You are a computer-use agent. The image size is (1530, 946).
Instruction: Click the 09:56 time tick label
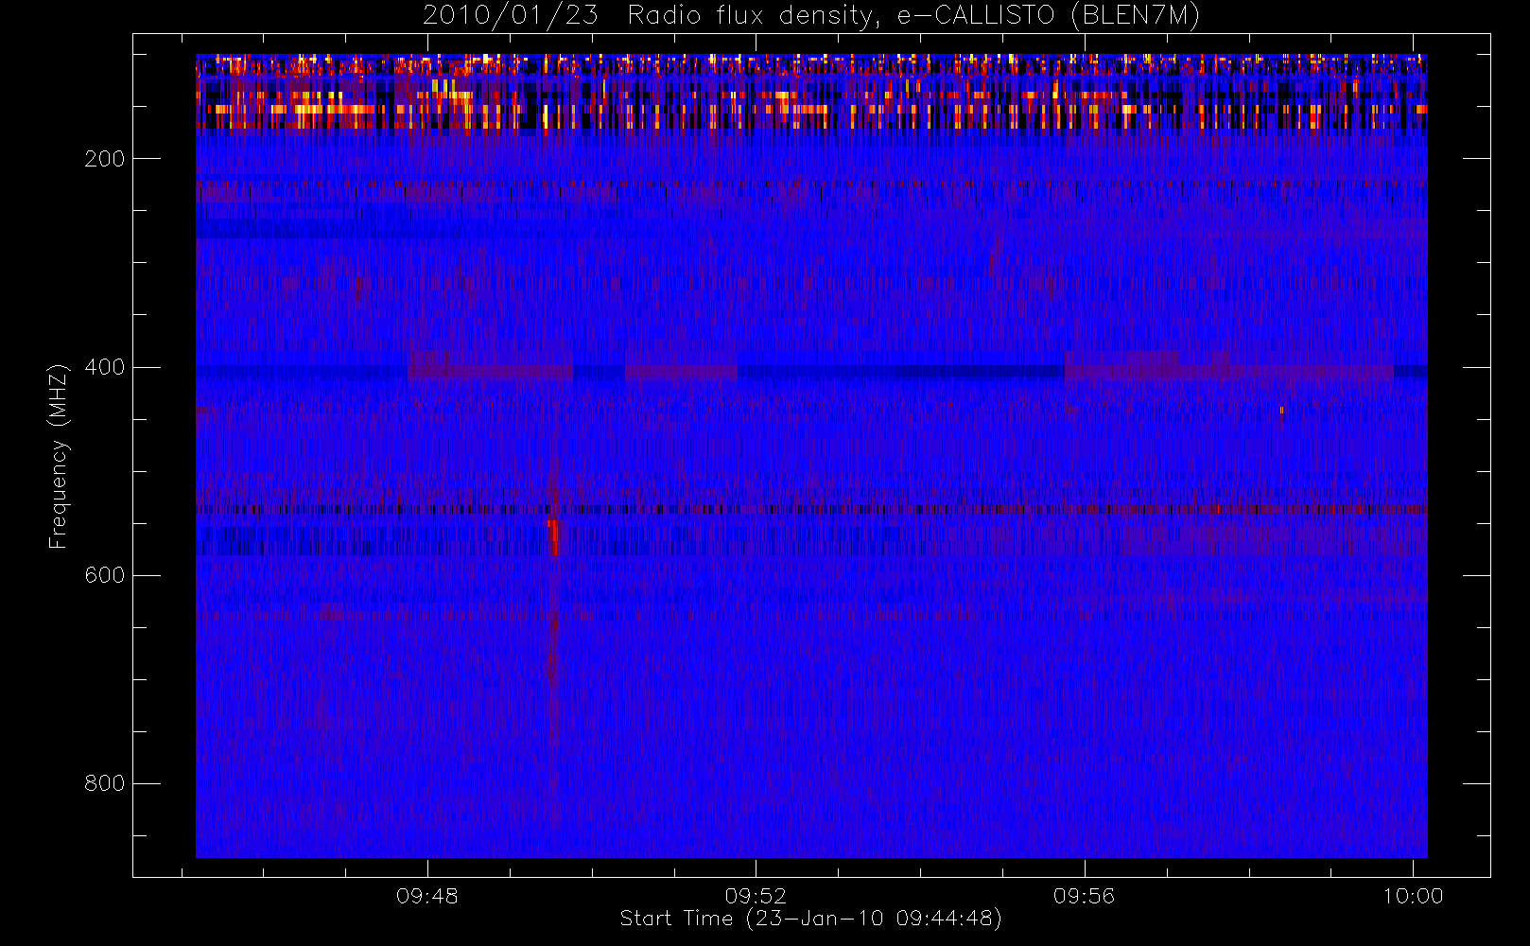pyautogui.click(x=1085, y=896)
